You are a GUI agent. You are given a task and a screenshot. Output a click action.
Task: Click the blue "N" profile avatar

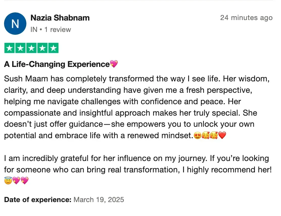click(15, 24)
